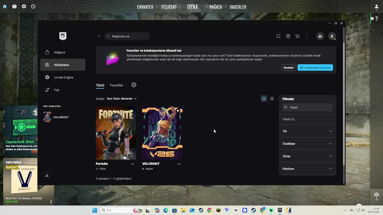Open Google Chrome from taskbar
This screenshot has height=215, width=383.
tap(209, 210)
